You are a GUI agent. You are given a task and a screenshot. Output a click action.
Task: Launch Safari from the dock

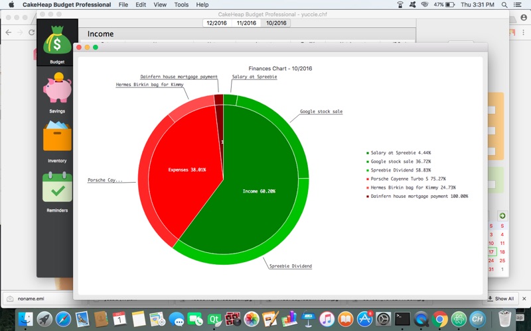63,319
